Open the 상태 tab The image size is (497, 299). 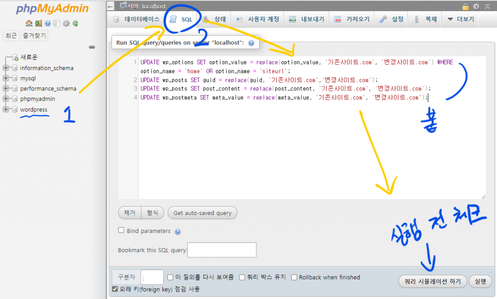click(214, 19)
